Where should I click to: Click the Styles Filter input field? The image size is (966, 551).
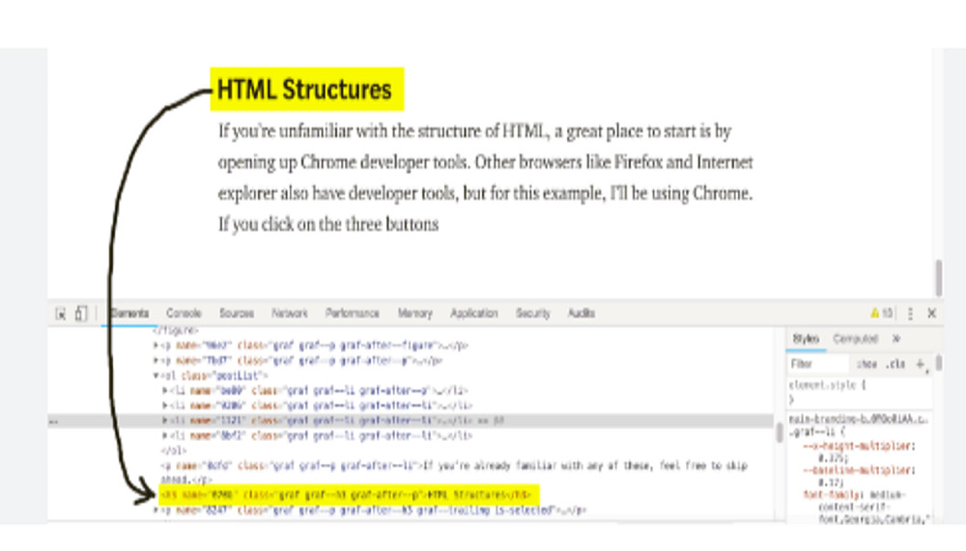tap(818, 365)
